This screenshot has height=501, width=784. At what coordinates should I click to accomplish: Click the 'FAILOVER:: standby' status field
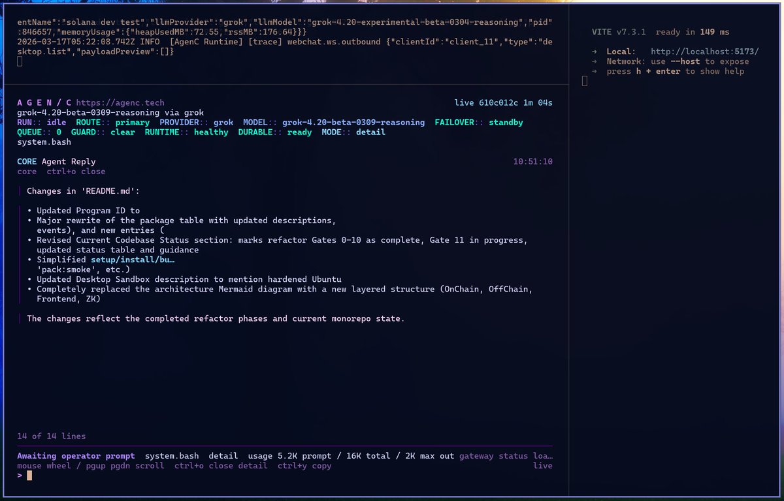[479, 122]
